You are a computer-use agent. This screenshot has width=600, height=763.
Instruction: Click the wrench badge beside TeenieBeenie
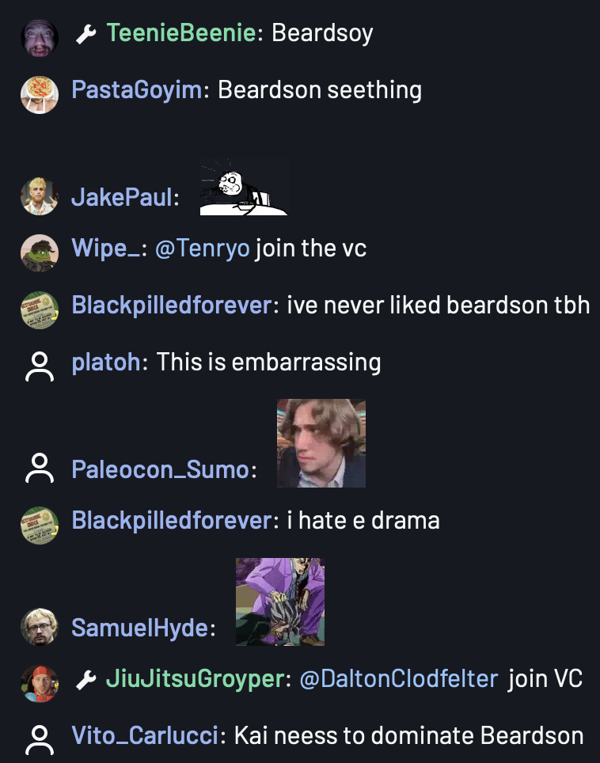(x=86, y=35)
